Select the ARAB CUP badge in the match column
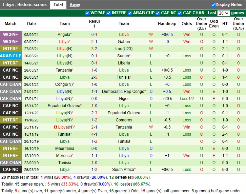Screen dimensions: 246x194 pos(11,56)
